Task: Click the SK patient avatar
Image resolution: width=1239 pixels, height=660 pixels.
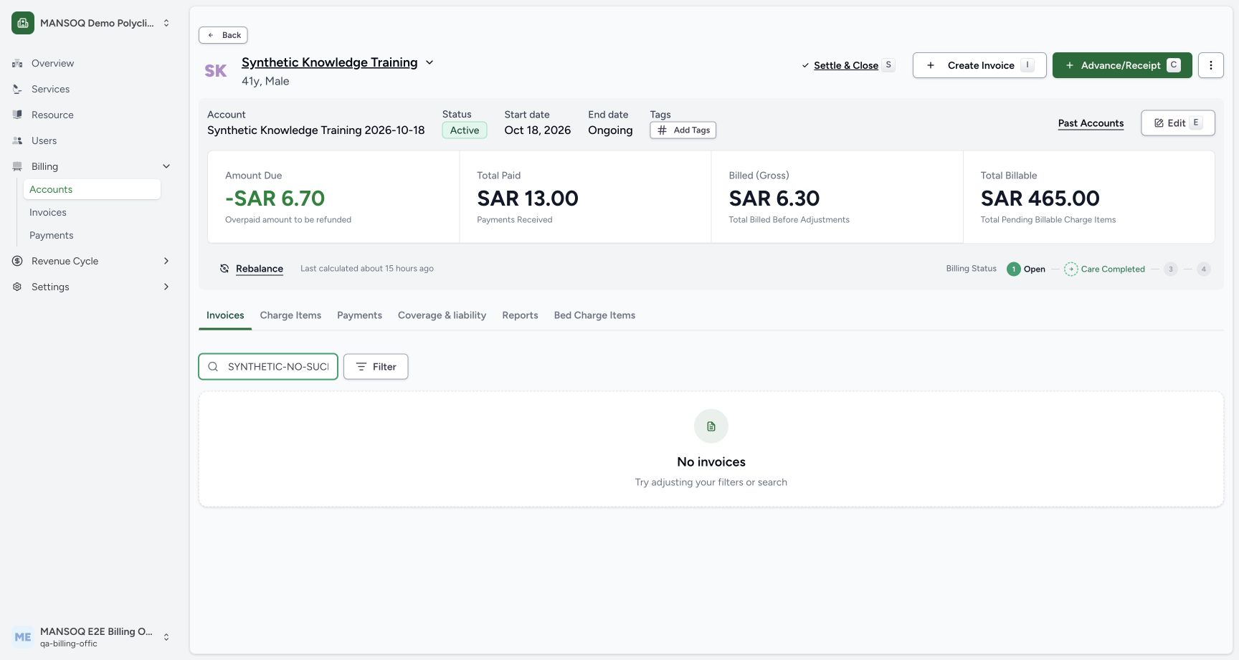Action: click(x=216, y=71)
